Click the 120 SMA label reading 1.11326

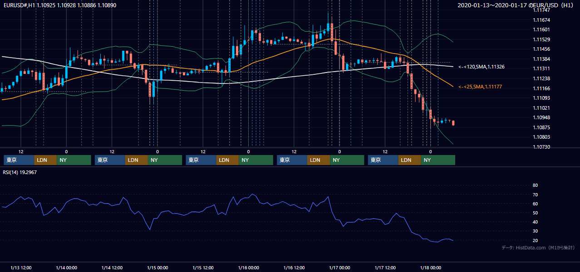(481, 67)
